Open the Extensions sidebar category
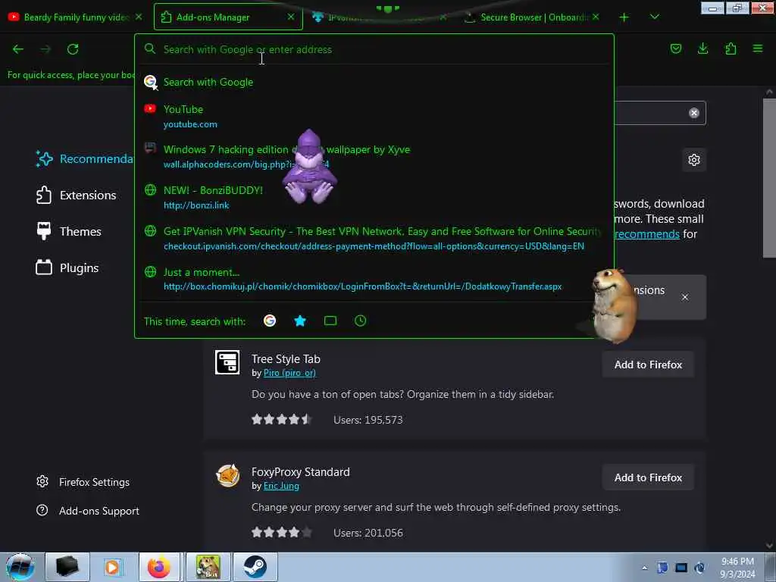 [x=77, y=195]
